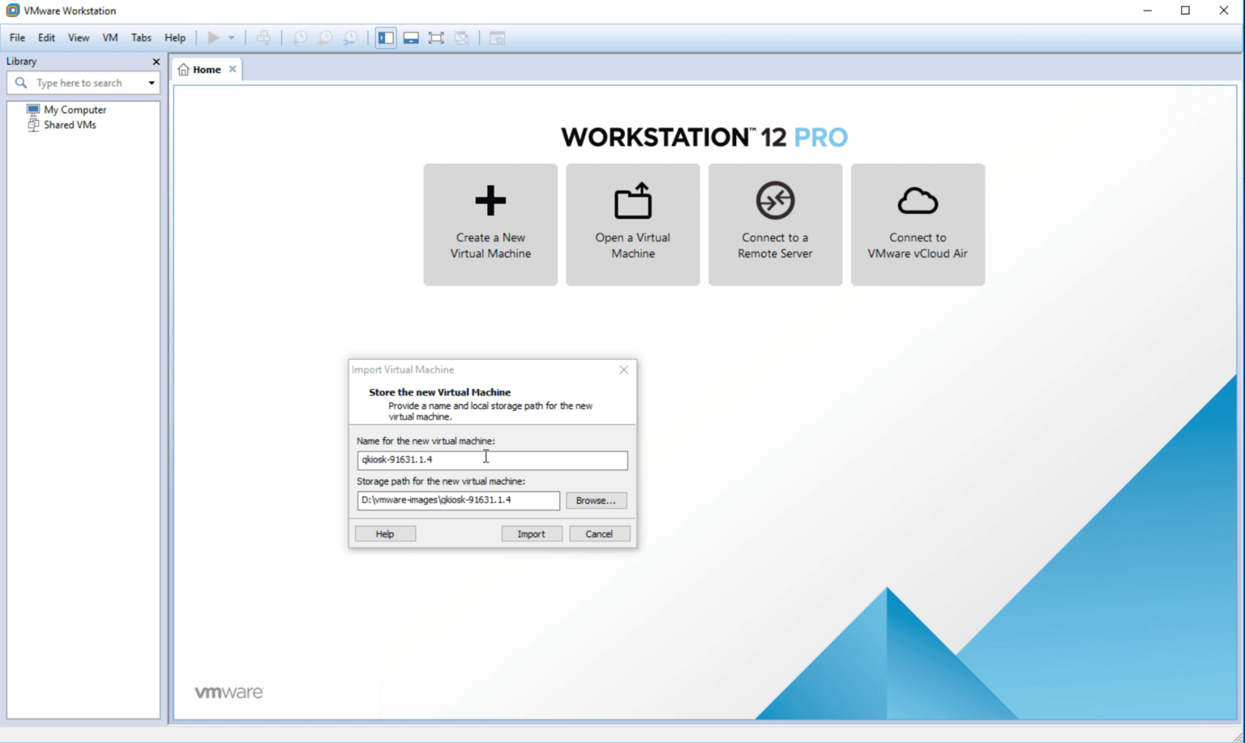Viewport: 1245px width, 743px height.
Task: Click the Import button
Action: coord(532,533)
